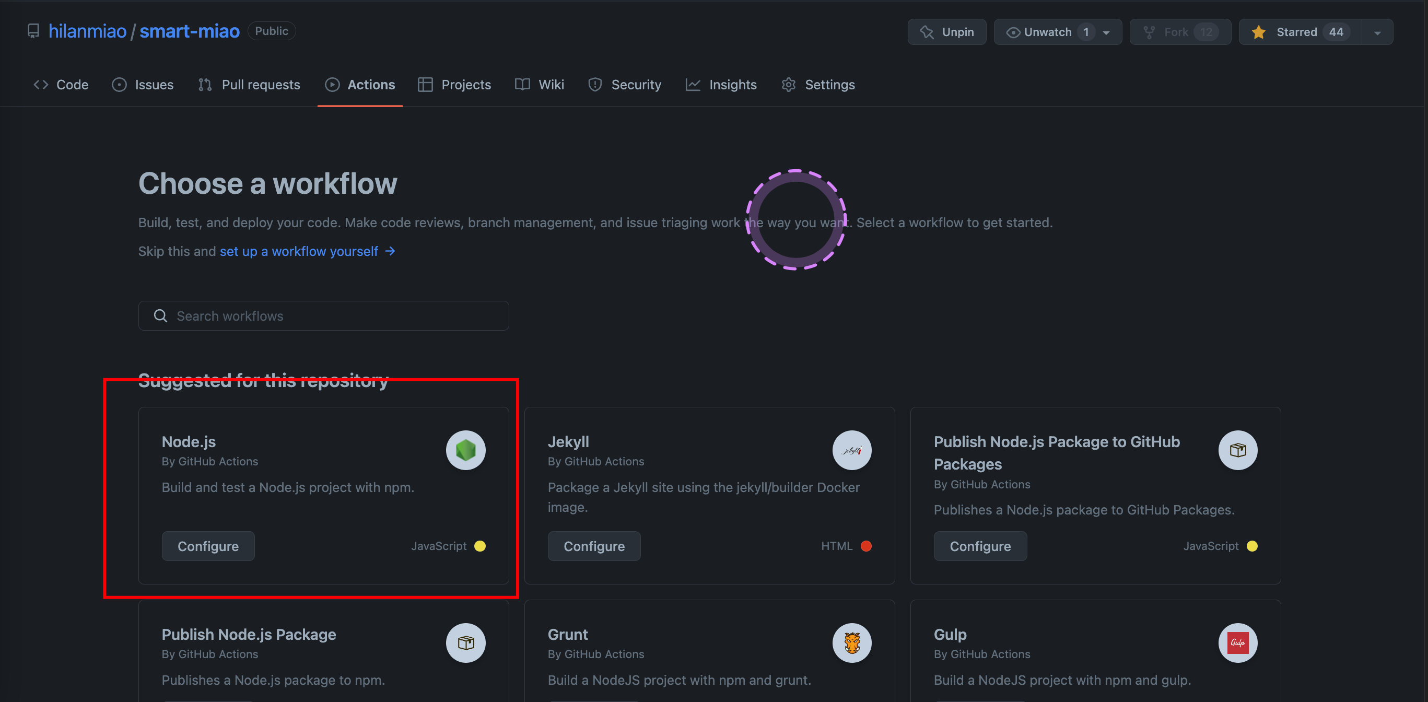1428x702 pixels.
Task: Configure the Node.js workflow
Action: (x=208, y=546)
